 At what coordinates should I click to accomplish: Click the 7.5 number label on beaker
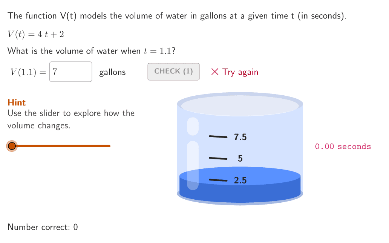click(x=240, y=137)
